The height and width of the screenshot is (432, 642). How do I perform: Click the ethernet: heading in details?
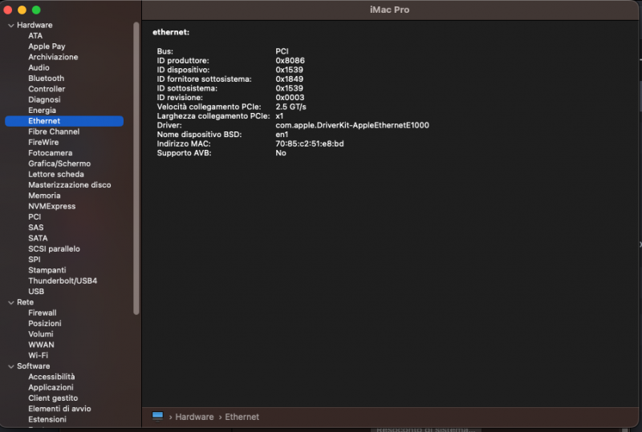(x=171, y=32)
